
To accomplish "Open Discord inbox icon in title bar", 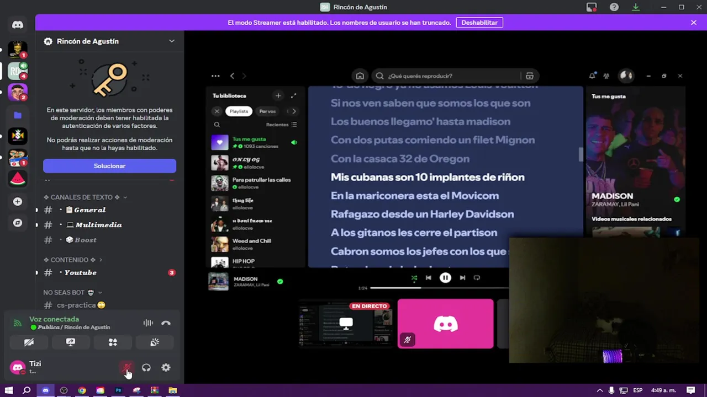I will pos(592,7).
